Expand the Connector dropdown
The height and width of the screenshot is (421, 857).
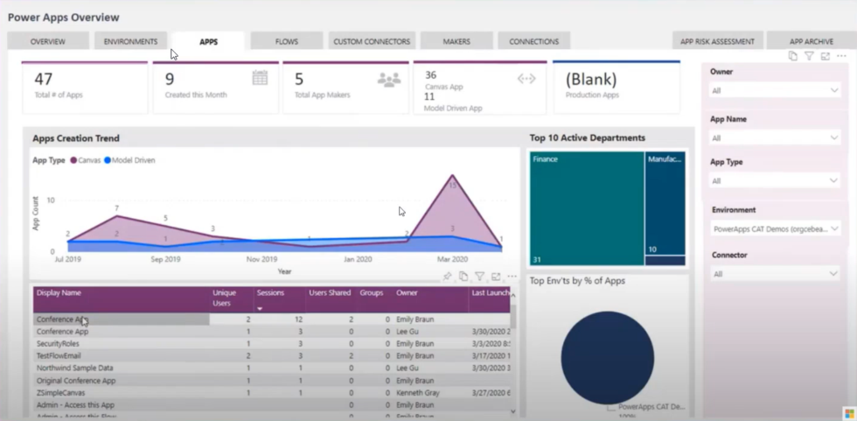point(774,274)
